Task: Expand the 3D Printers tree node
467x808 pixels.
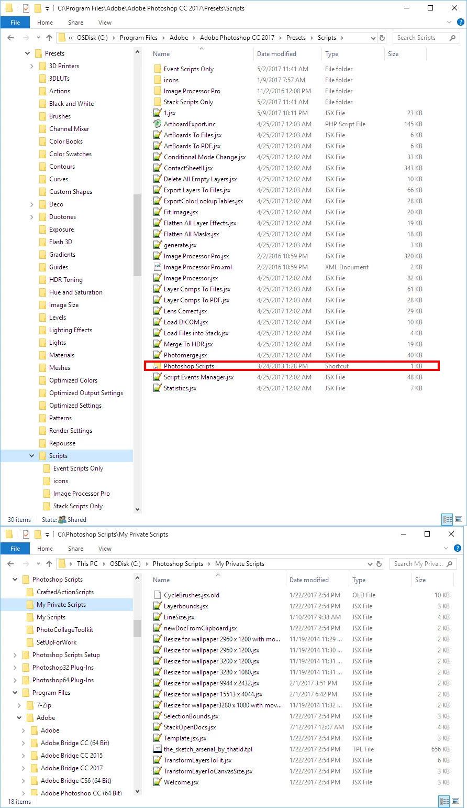Action: (x=32, y=66)
